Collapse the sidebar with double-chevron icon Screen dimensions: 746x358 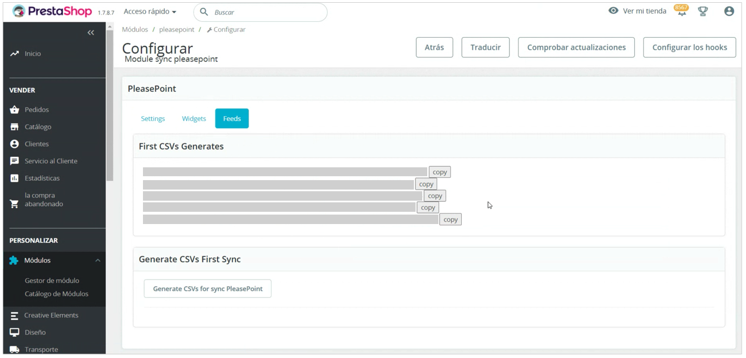coord(91,33)
